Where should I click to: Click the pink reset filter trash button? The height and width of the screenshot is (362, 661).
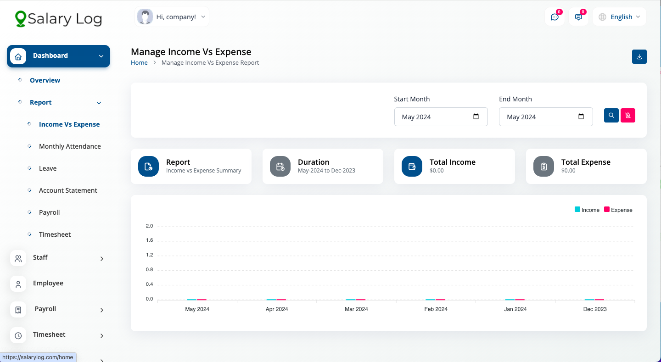[x=627, y=116]
